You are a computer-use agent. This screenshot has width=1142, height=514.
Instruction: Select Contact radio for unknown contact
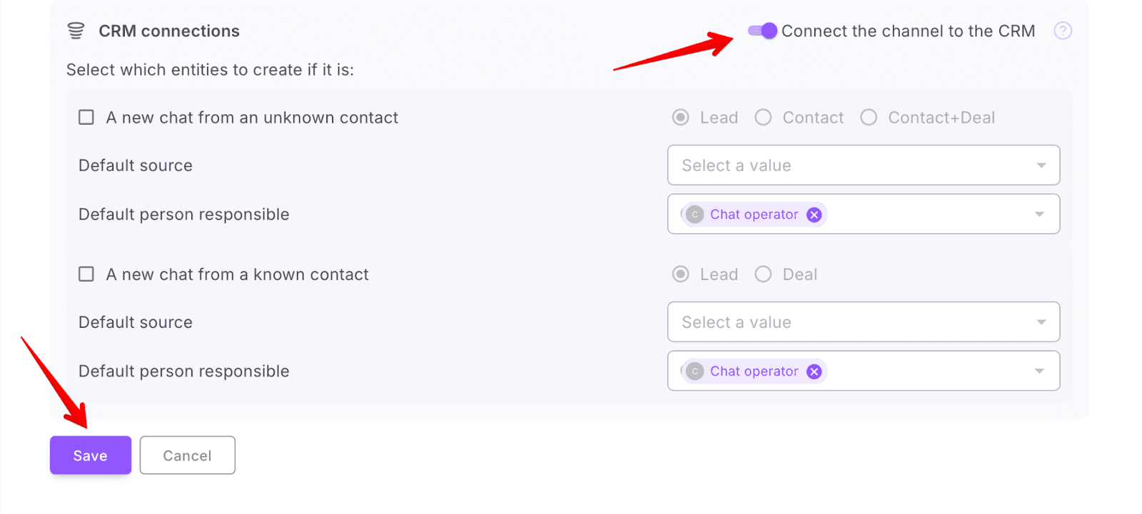coord(763,118)
